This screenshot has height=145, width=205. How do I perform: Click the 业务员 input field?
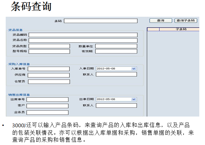coord(47,113)
